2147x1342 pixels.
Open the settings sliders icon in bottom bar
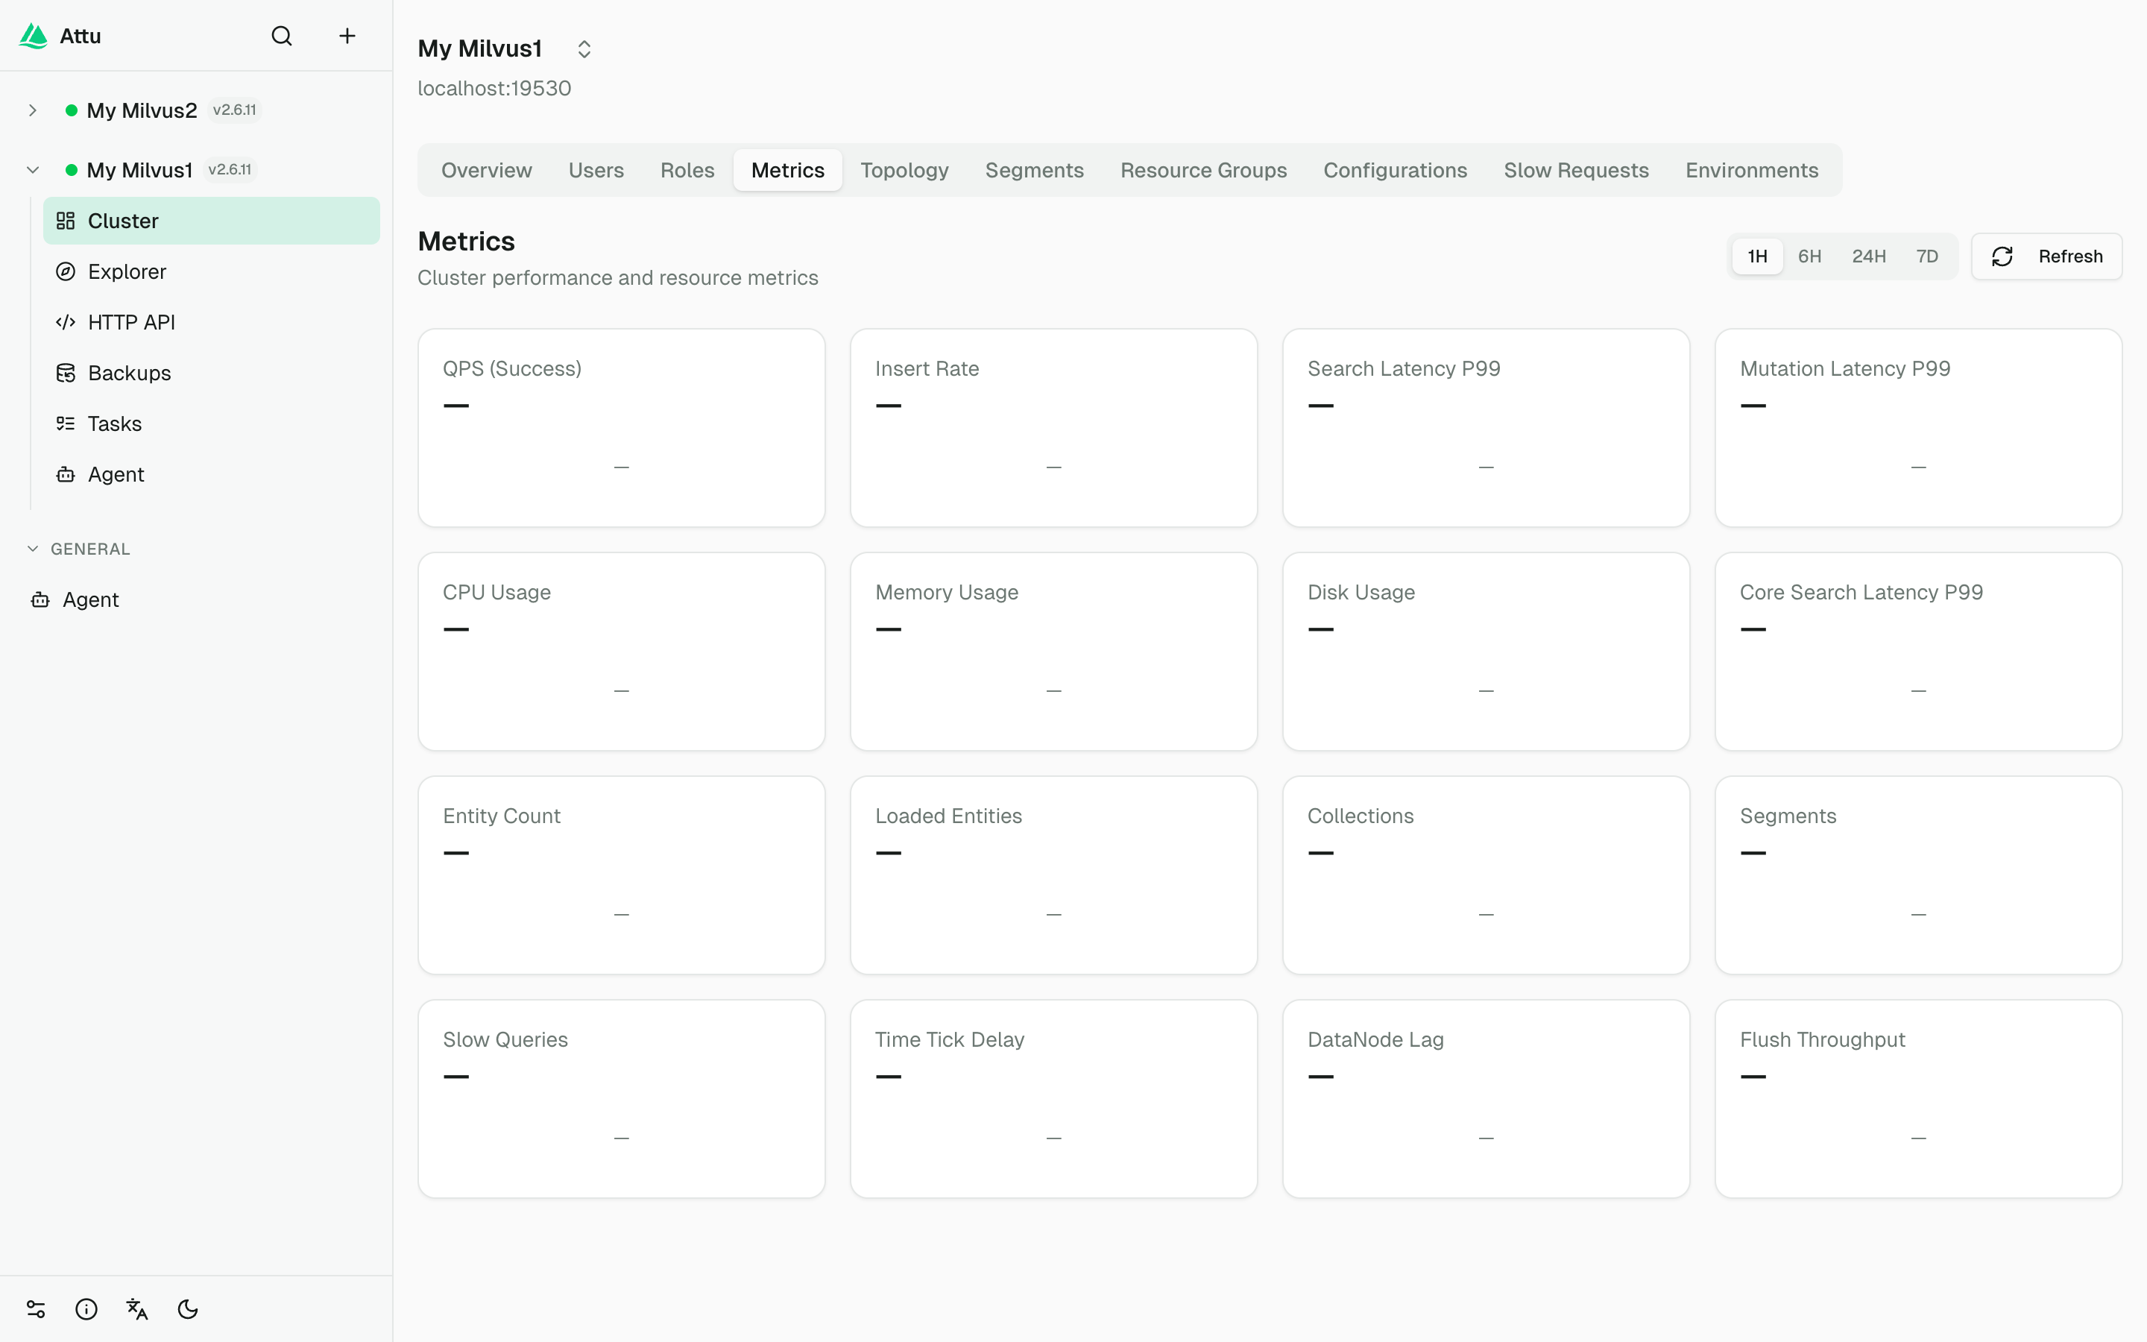pyautogui.click(x=36, y=1309)
